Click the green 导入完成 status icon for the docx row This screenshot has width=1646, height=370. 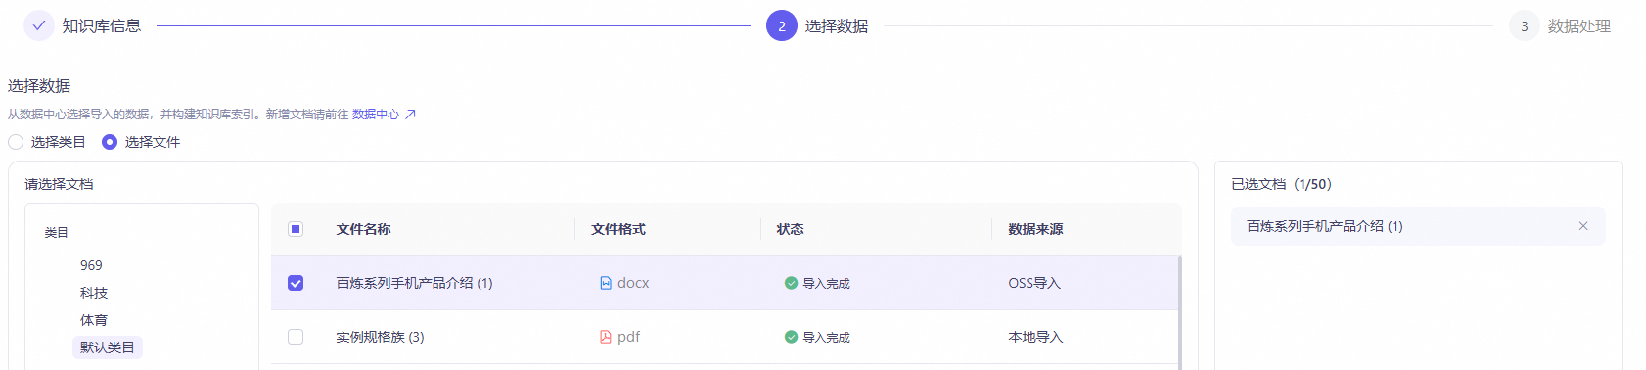tap(791, 283)
